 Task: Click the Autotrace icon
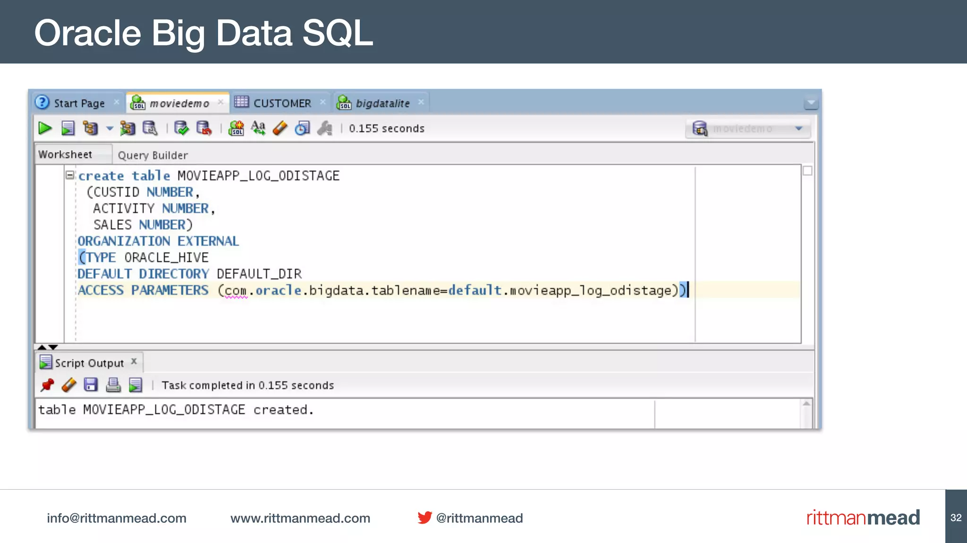127,128
